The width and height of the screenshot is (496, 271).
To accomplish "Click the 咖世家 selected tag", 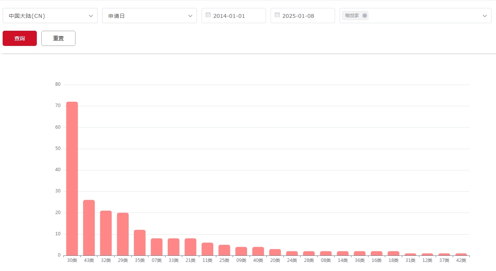I will coord(352,16).
